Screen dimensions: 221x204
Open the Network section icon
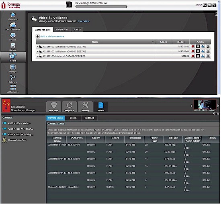click(13, 79)
